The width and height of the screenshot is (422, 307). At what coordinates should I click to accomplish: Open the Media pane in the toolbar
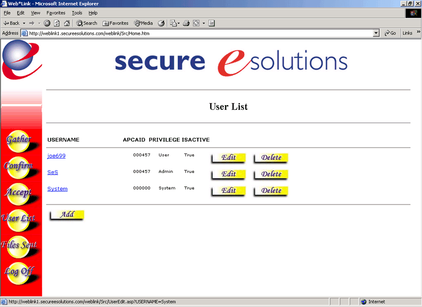tap(143, 23)
